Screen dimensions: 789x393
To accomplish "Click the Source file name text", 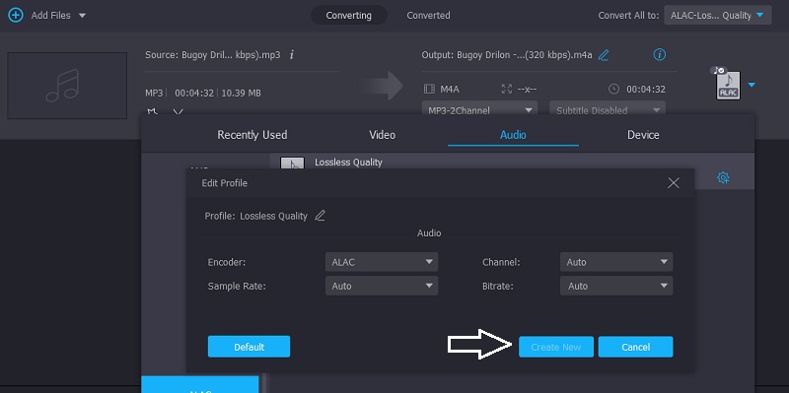I will (x=213, y=55).
